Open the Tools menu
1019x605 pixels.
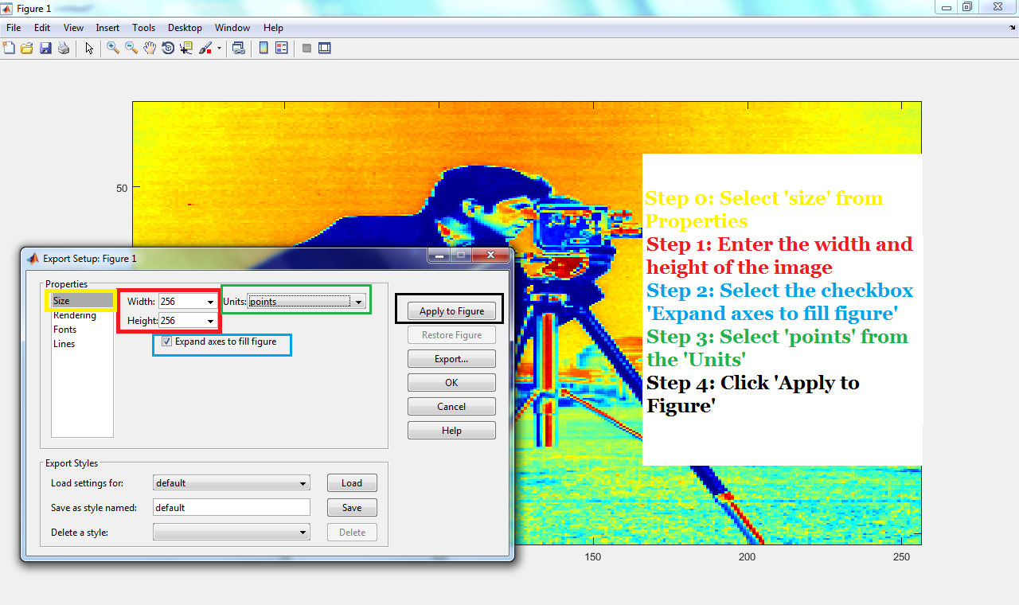[143, 27]
